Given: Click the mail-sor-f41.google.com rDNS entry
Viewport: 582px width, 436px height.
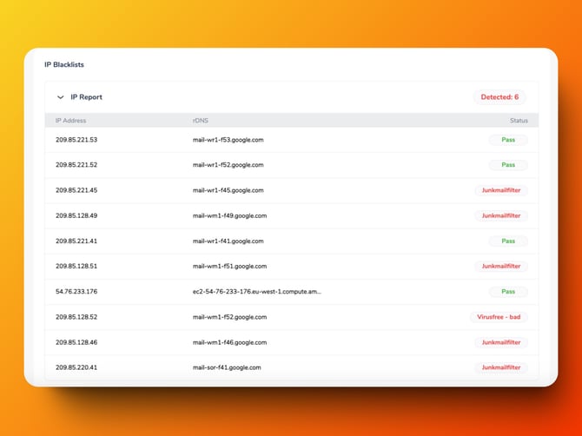Looking at the screenshot, I should coord(228,367).
